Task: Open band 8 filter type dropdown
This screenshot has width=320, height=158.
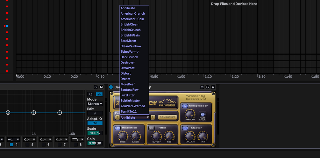Action: tap(78, 140)
